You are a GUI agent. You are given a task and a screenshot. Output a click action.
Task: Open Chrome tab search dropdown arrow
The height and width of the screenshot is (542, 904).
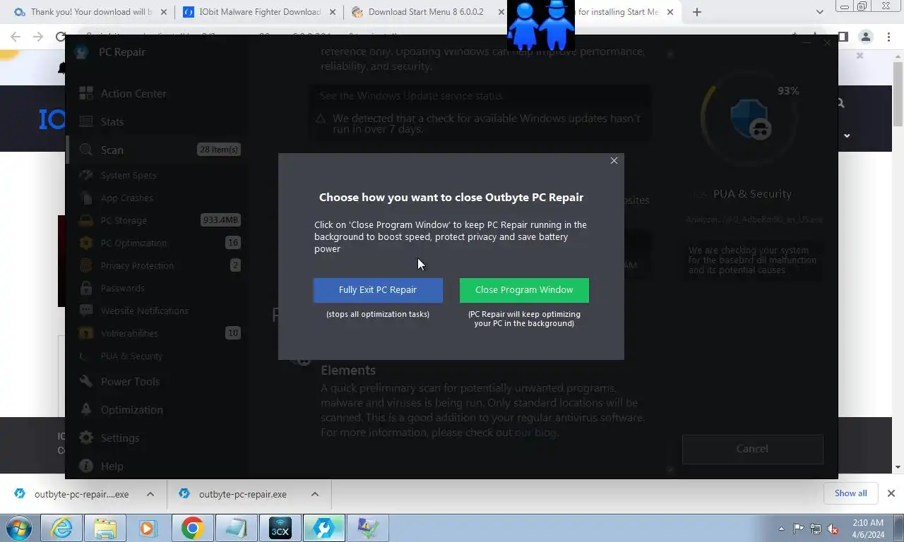click(820, 12)
